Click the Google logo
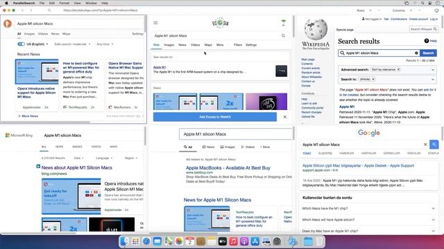 click(368, 133)
